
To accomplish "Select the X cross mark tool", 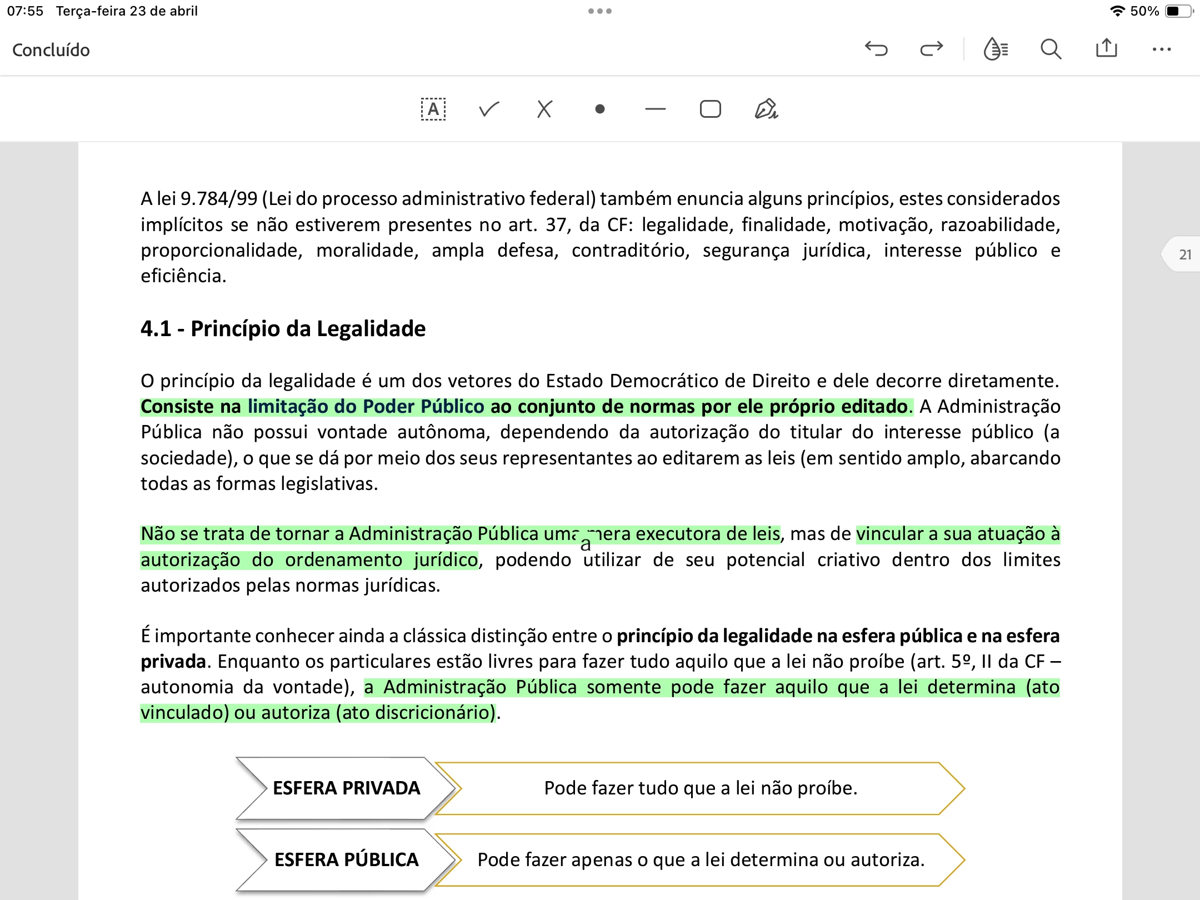I will 544,109.
